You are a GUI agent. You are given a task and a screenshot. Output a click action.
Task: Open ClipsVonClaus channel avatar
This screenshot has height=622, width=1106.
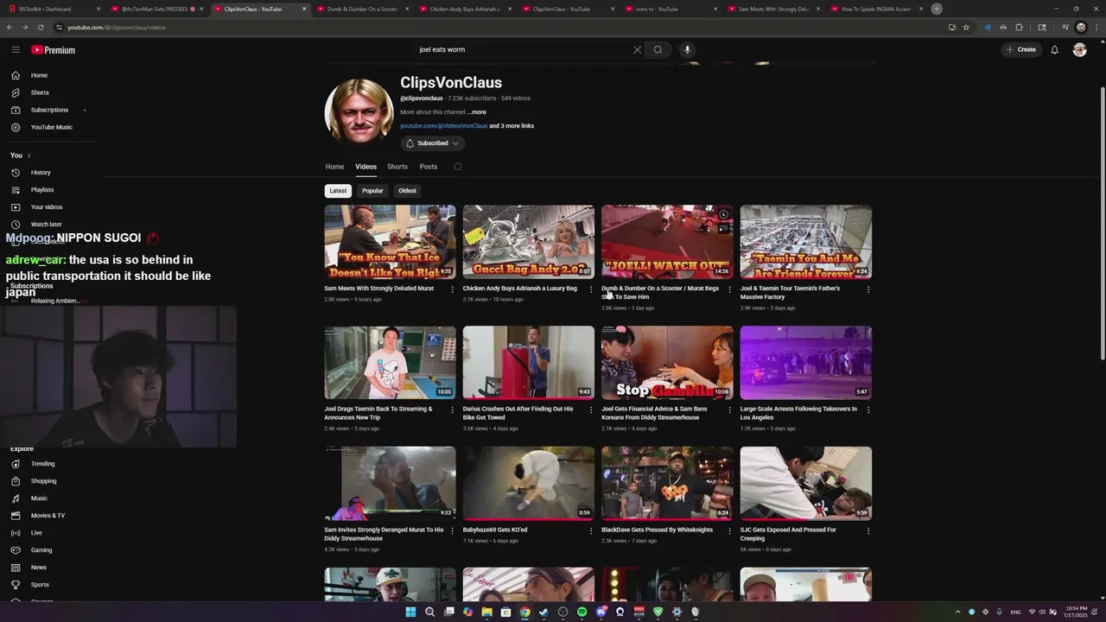359,113
